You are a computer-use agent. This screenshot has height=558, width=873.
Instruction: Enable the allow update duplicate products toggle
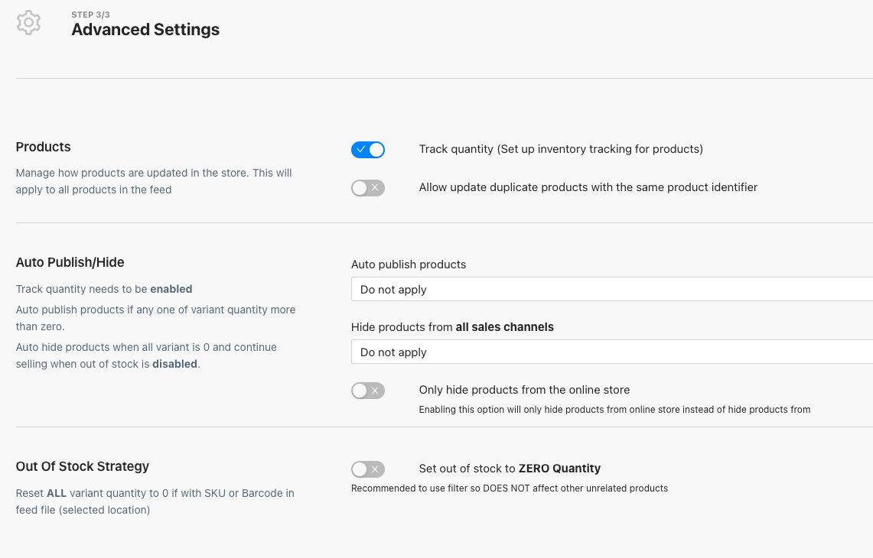coord(368,188)
